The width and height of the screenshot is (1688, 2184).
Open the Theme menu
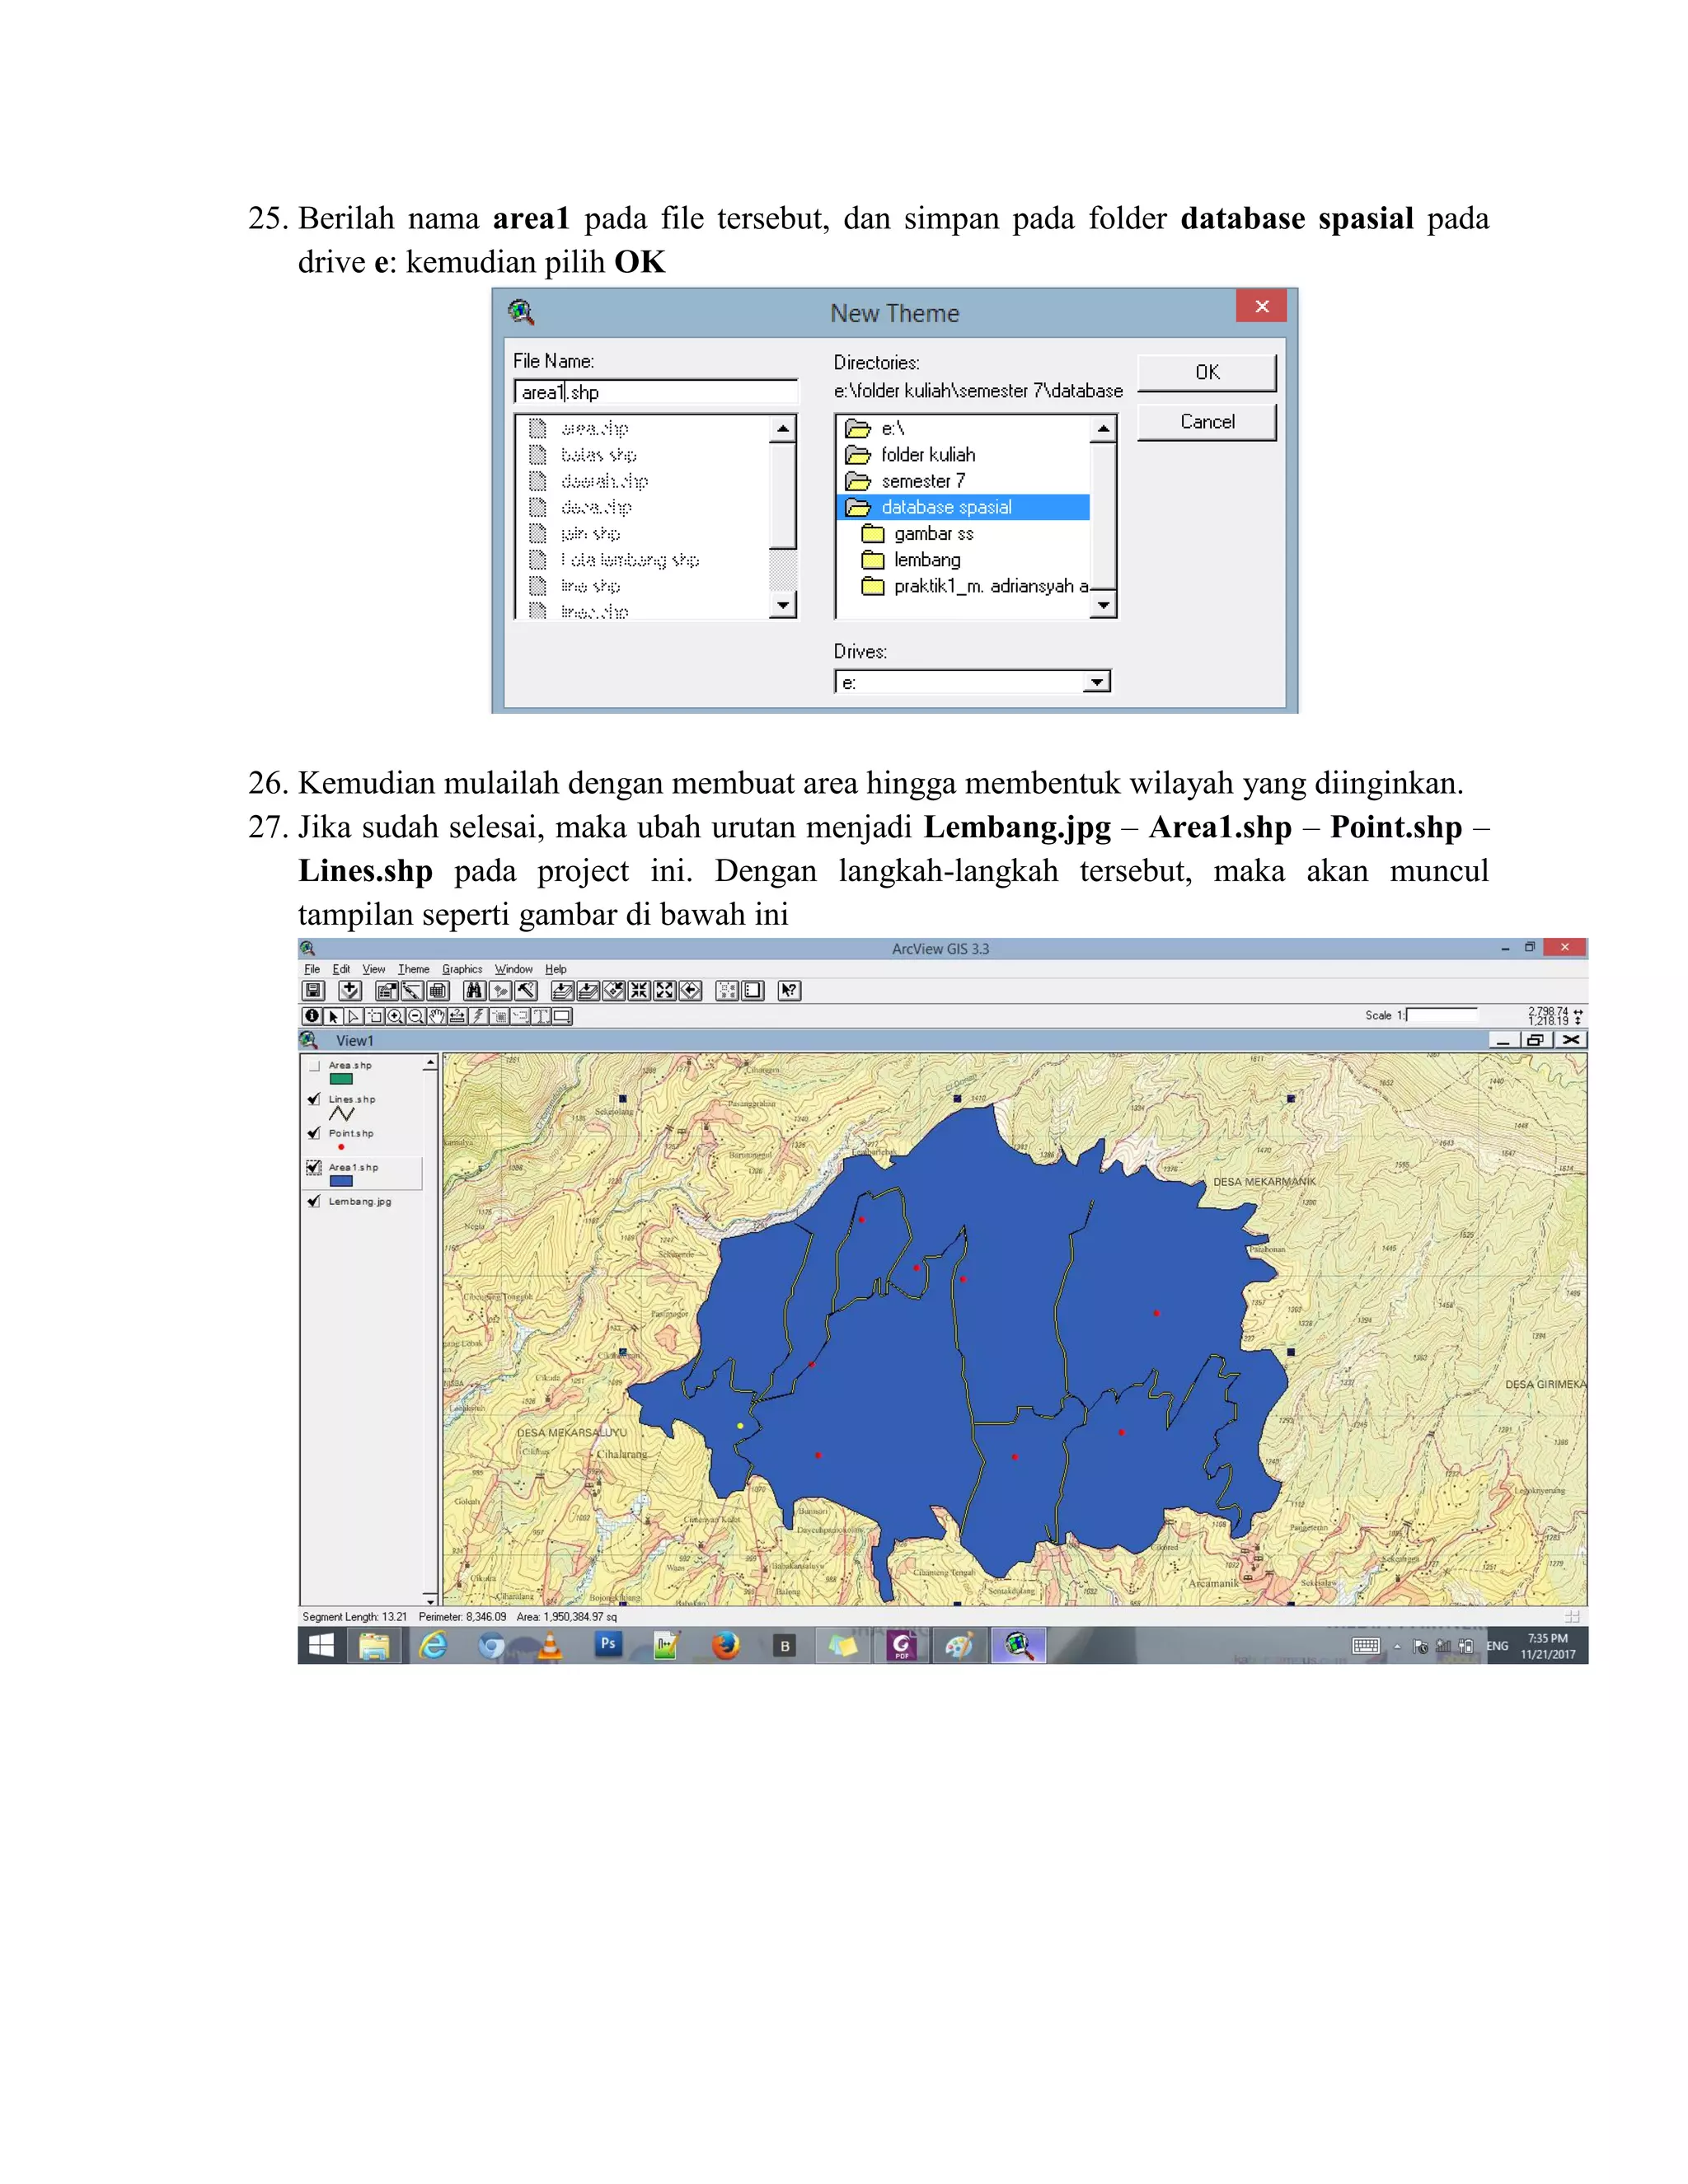point(414,969)
